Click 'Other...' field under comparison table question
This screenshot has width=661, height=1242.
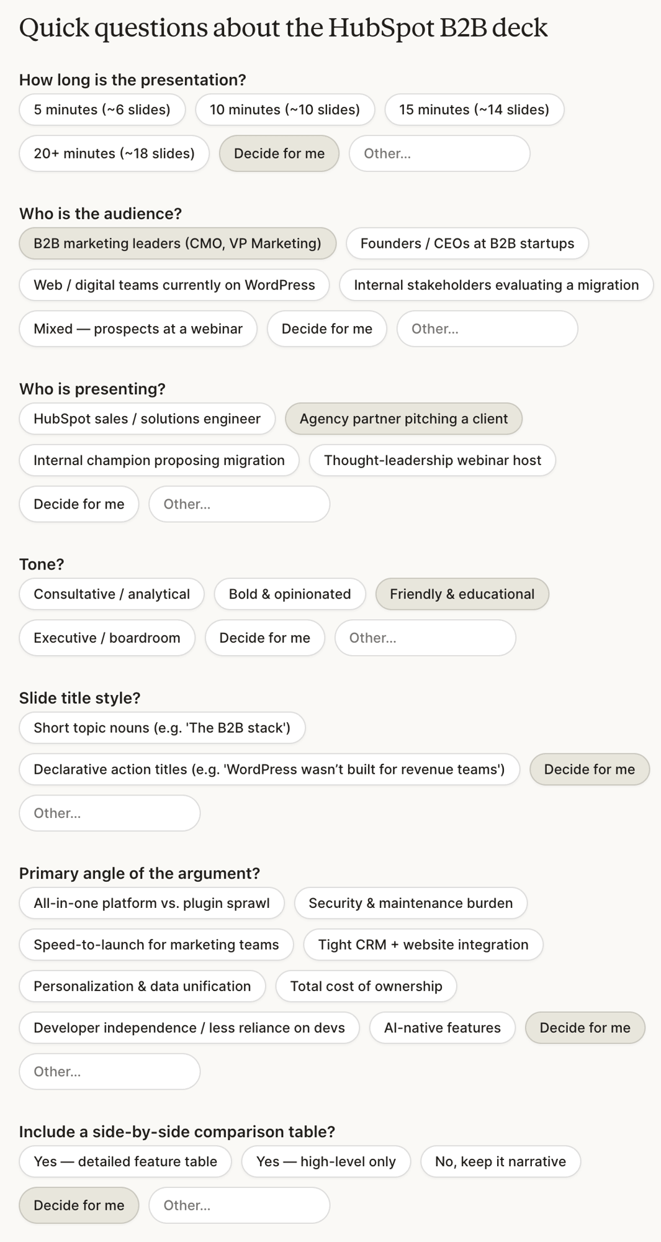[x=239, y=1205]
